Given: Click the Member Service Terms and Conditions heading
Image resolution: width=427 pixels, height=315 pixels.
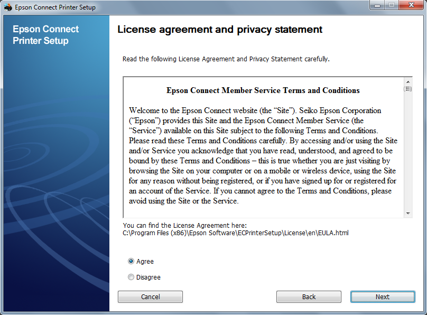Looking at the screenshot, I should click(x=263, y=90).
